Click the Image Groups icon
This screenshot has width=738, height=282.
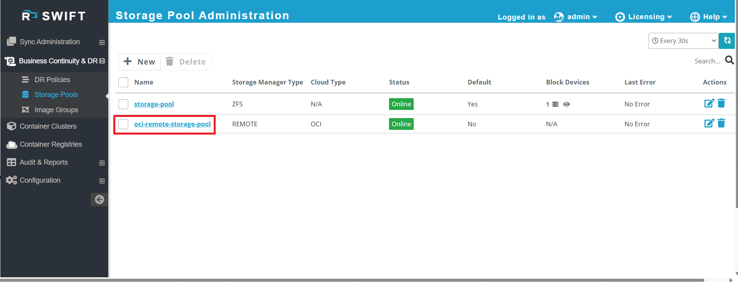(25, 110)
